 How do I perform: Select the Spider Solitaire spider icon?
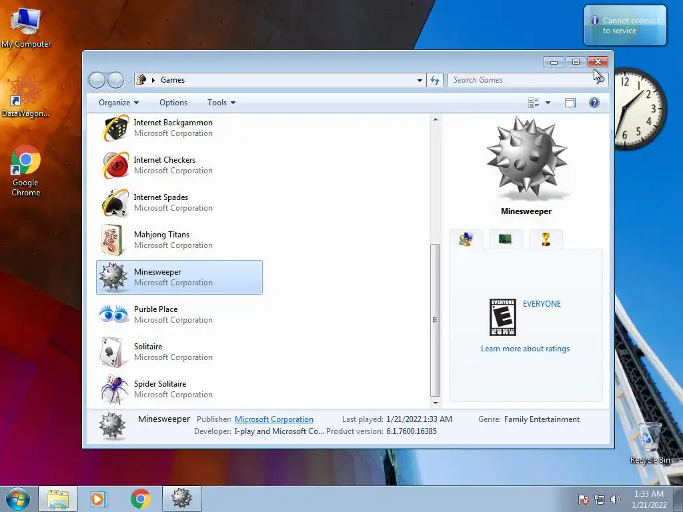coord(115,389)
